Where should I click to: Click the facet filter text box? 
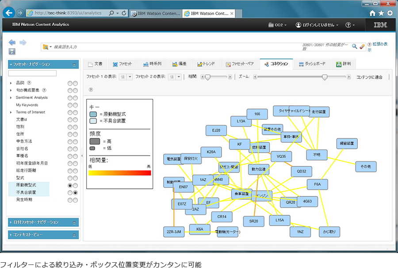32,73
